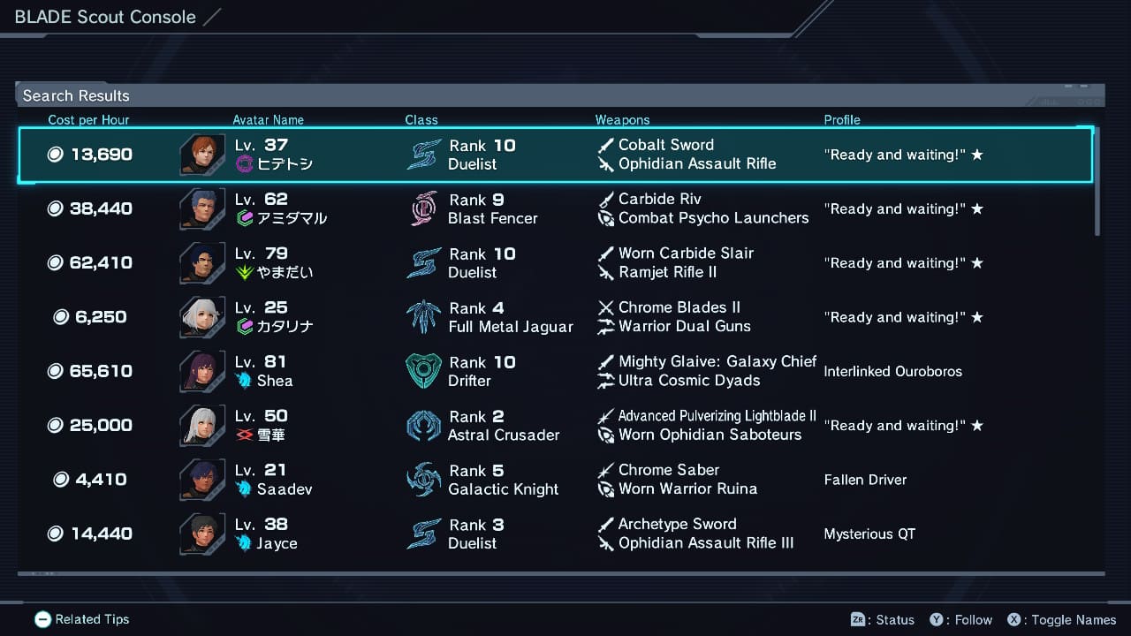Click the Drifter class shield icon

click(424, 371)
